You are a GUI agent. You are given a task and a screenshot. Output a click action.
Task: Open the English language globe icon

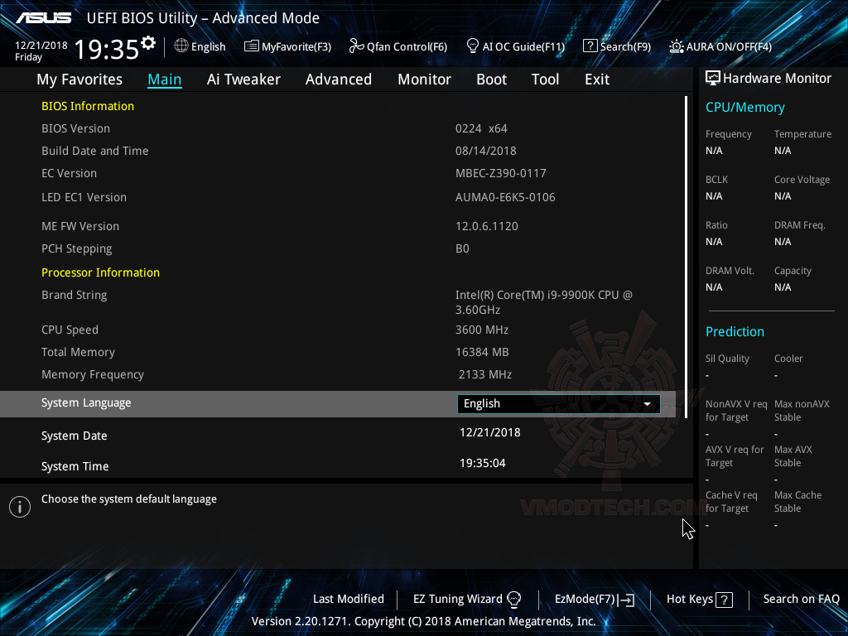tap(181, 46)
